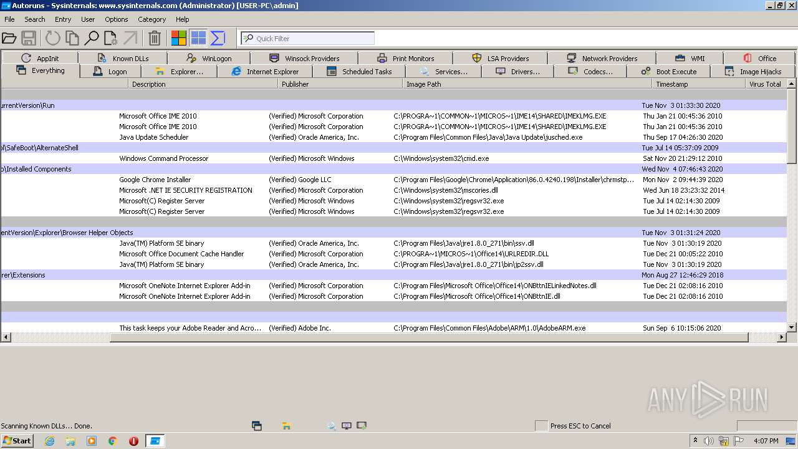Toggle the sigma VirusTotal icon
This screenshot has width=798, height=449.
pyautogui.click(x=218, y=38)
